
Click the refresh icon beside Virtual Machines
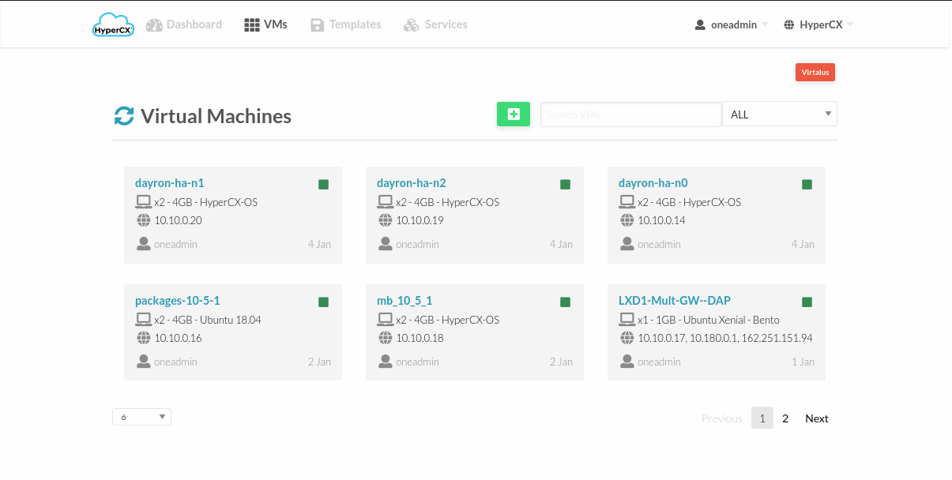coord(124,116)
